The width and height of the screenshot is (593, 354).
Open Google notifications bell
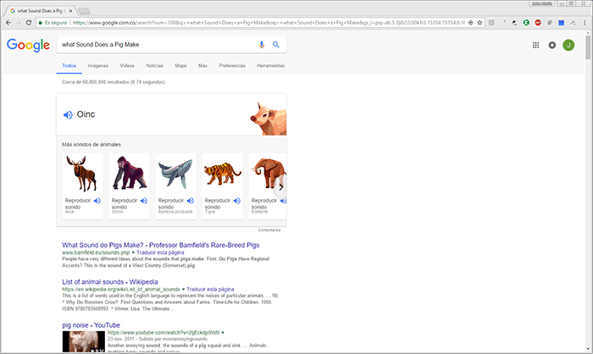tap(552, 45)
